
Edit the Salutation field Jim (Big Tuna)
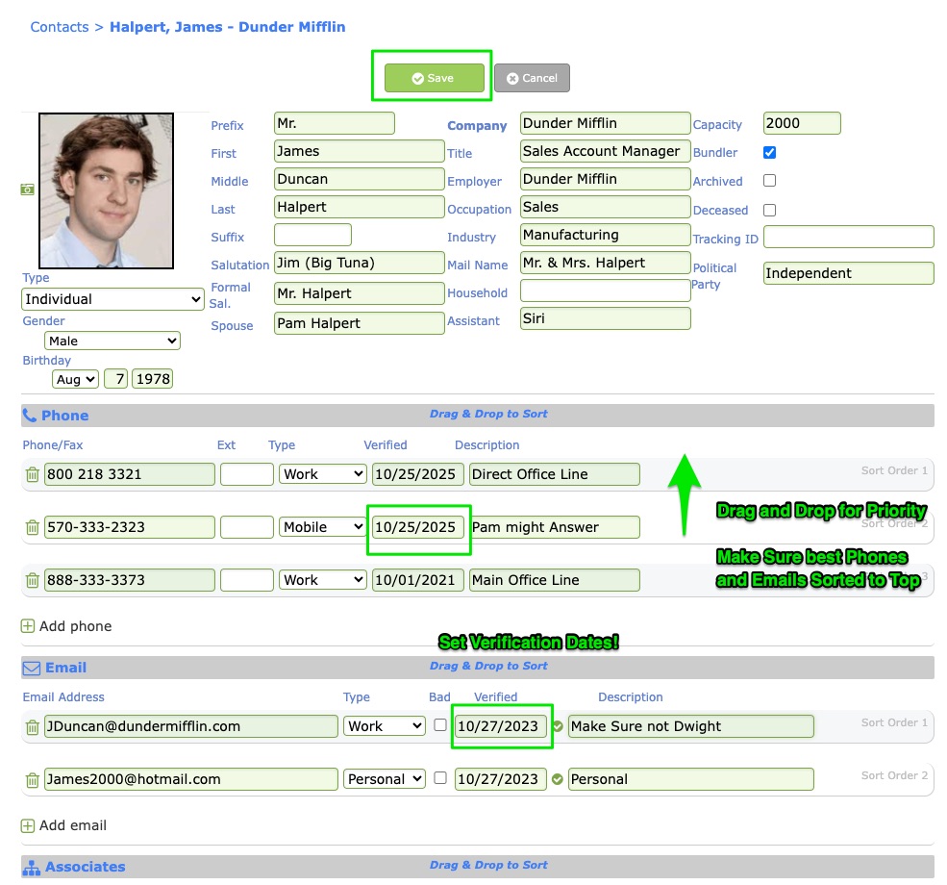coord(360,263)
